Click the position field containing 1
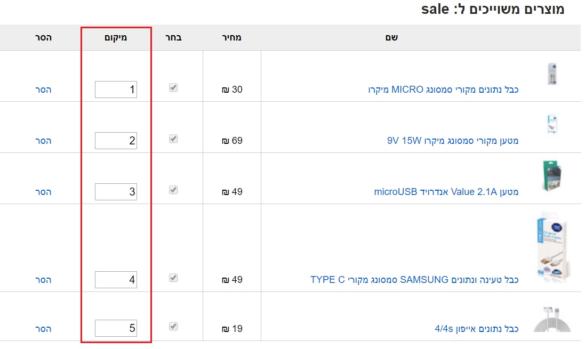This screenshot has height=349, width=585. (x=116, y=90)
